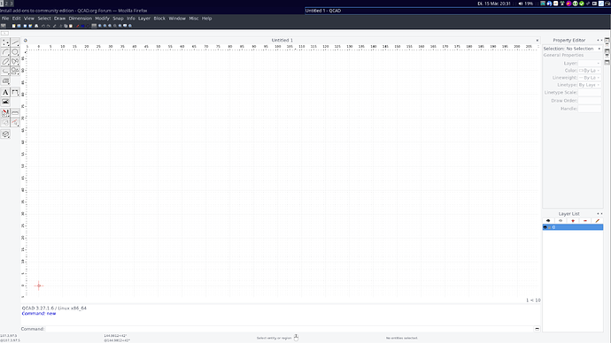611x343 pixels.
Task: Open the Lineweight dropdown in Property Editor
Action: click(x=589, y=78)
